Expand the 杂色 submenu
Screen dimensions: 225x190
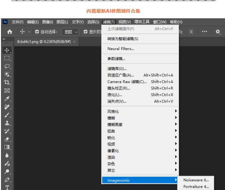[x=140, y=164]
